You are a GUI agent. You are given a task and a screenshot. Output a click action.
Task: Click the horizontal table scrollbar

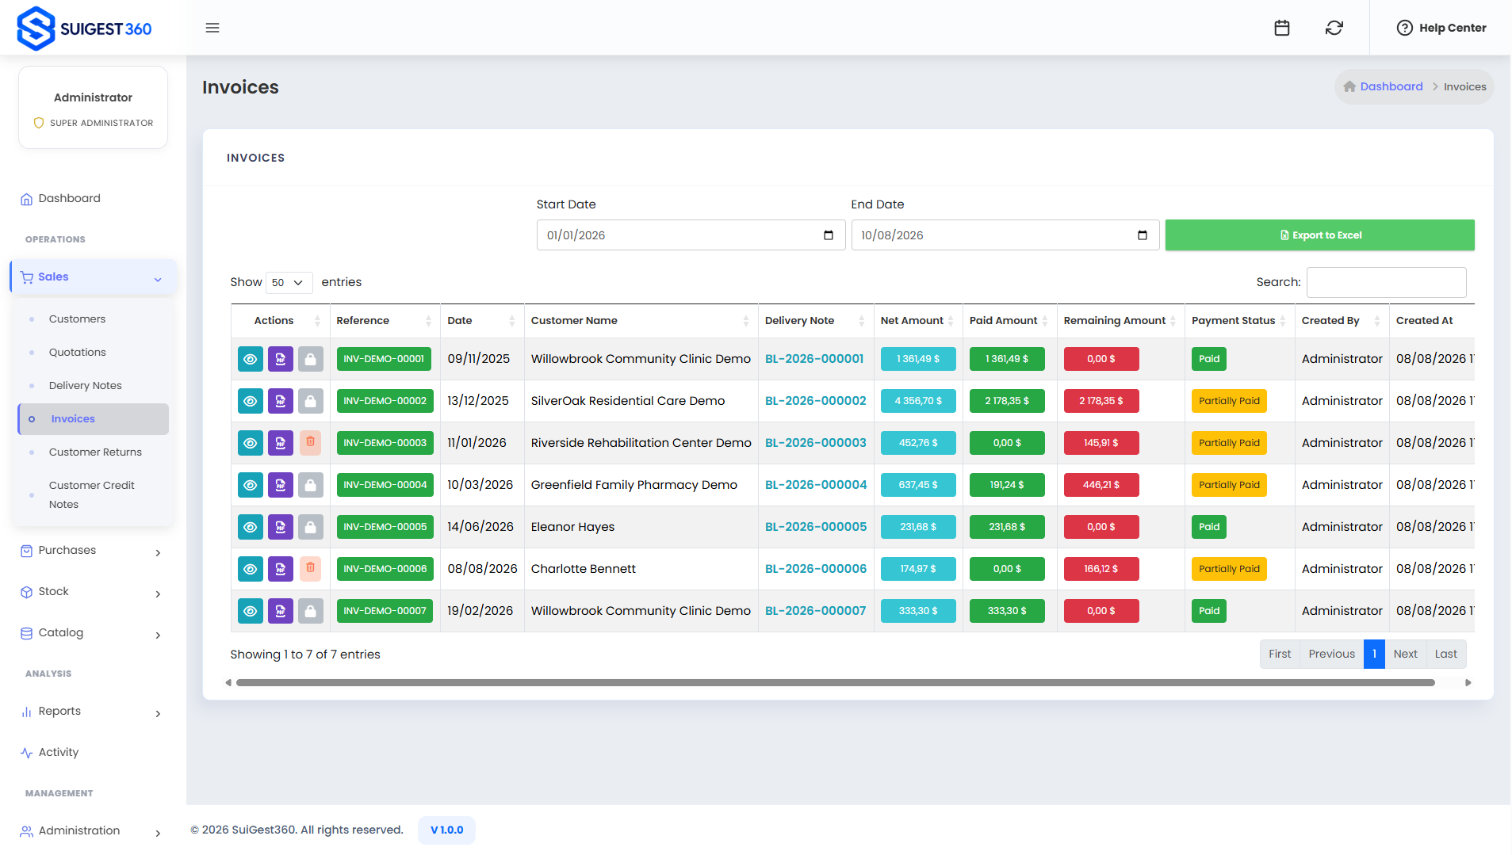pyautogui.click(x=835, y=683)
